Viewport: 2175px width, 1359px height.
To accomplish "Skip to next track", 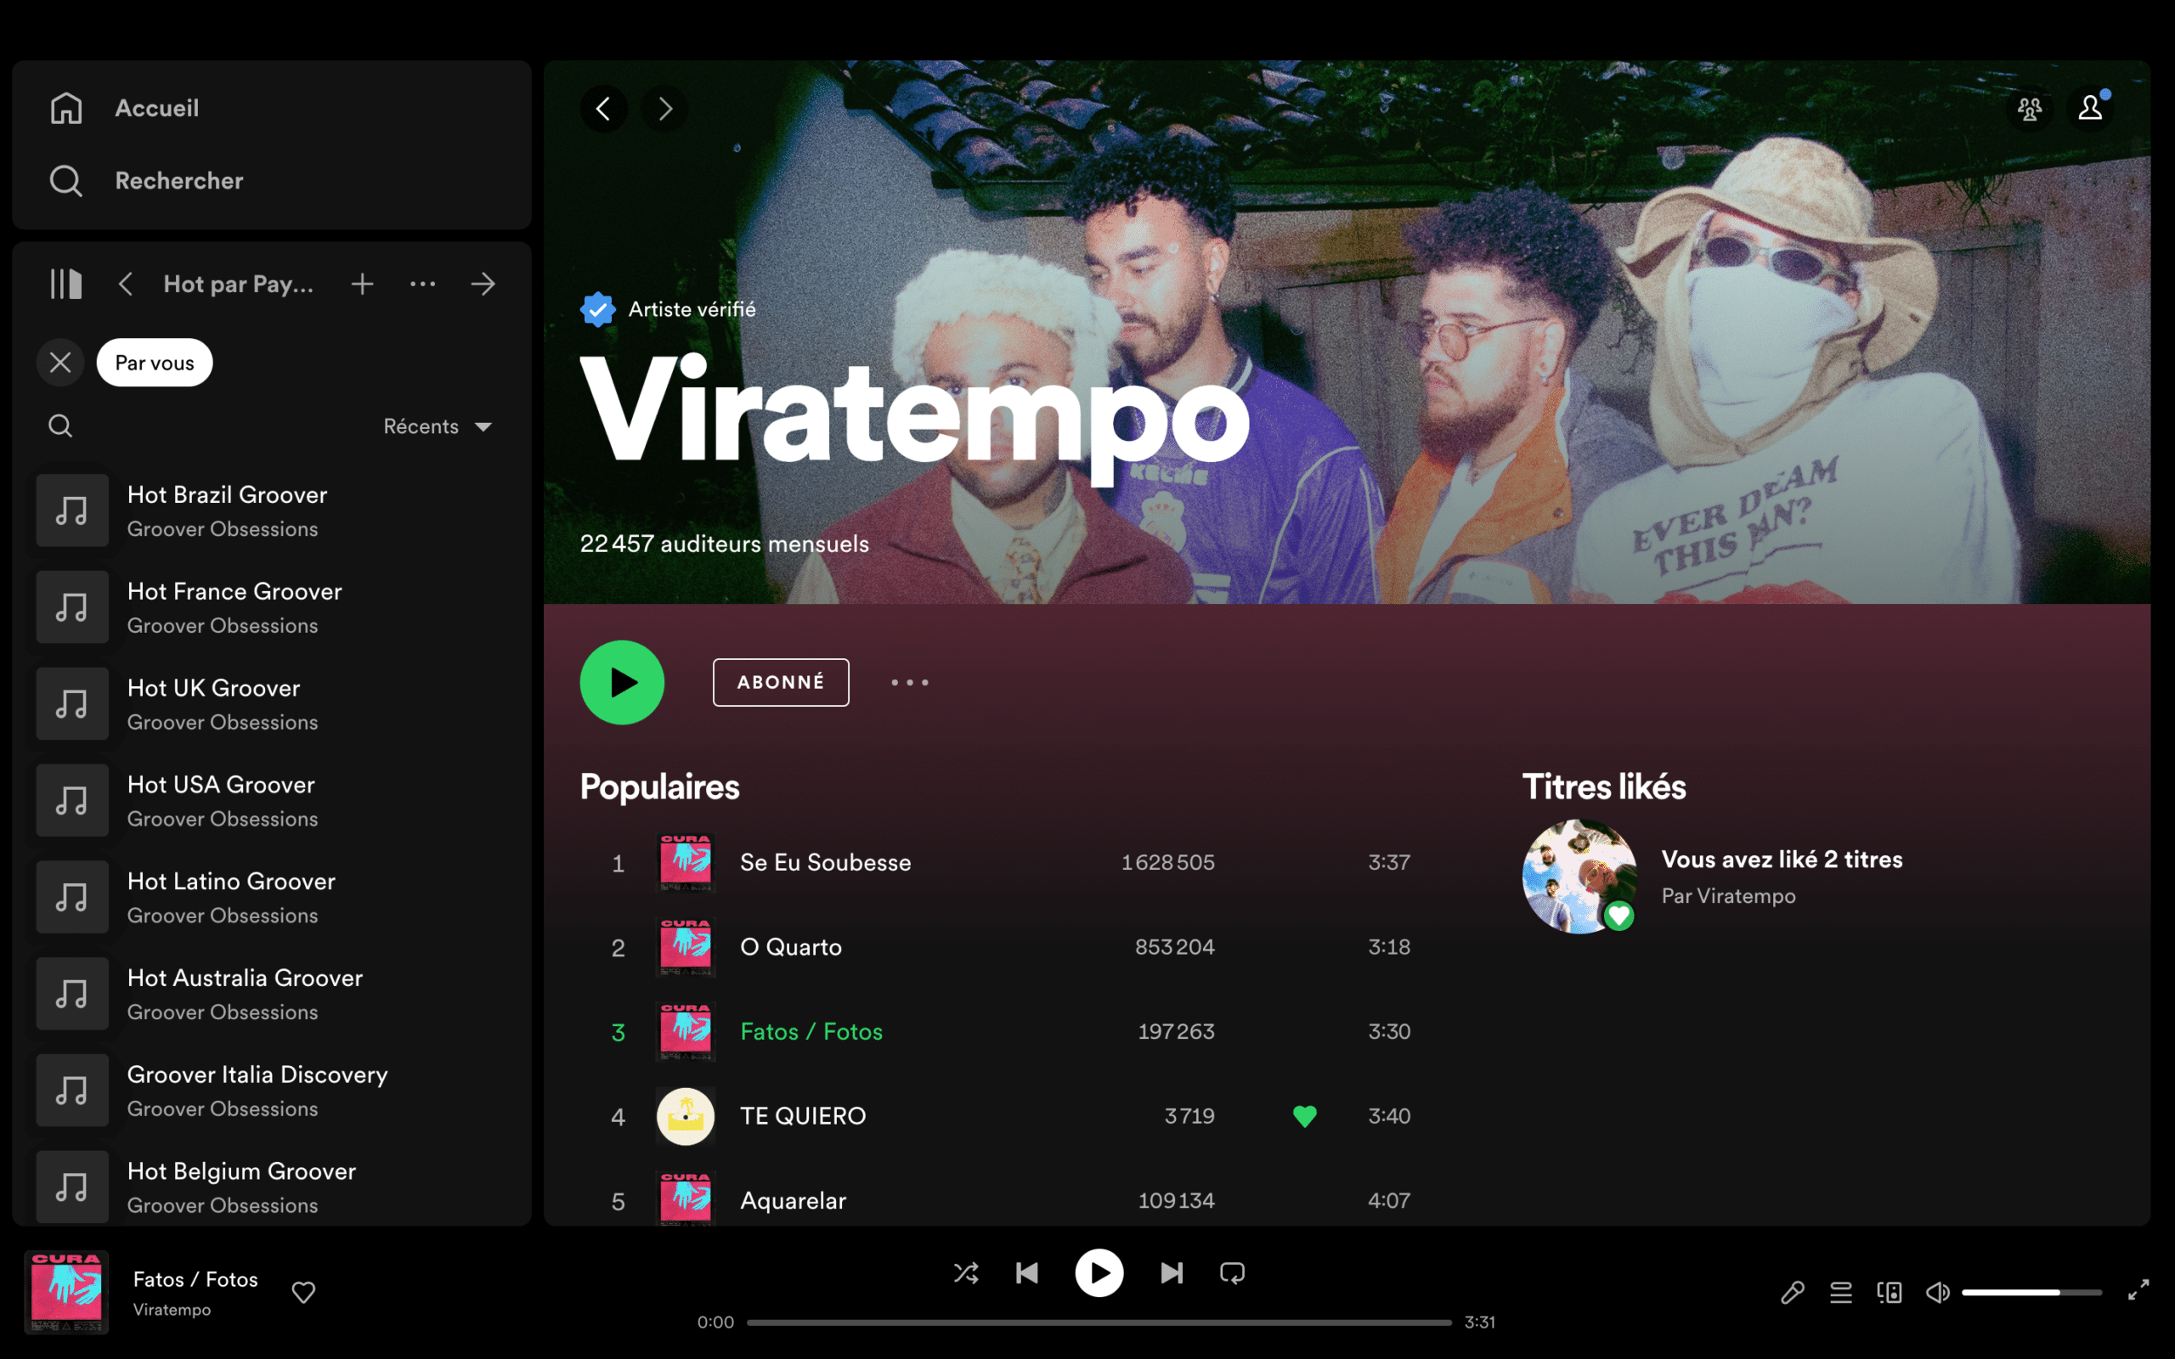I will point(1171,1272).
